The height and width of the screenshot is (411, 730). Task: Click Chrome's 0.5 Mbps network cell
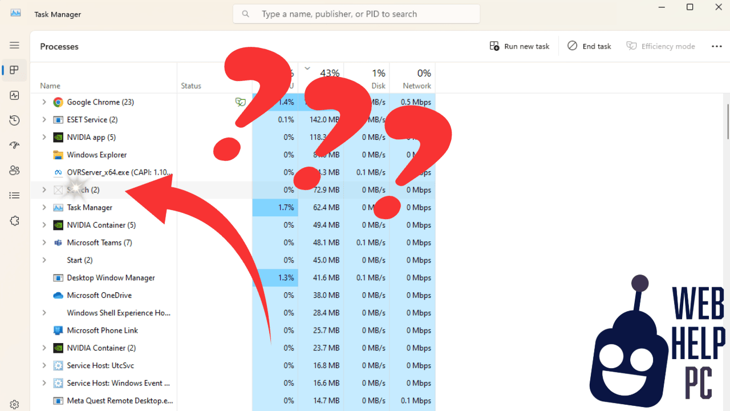tap(412, 102)
